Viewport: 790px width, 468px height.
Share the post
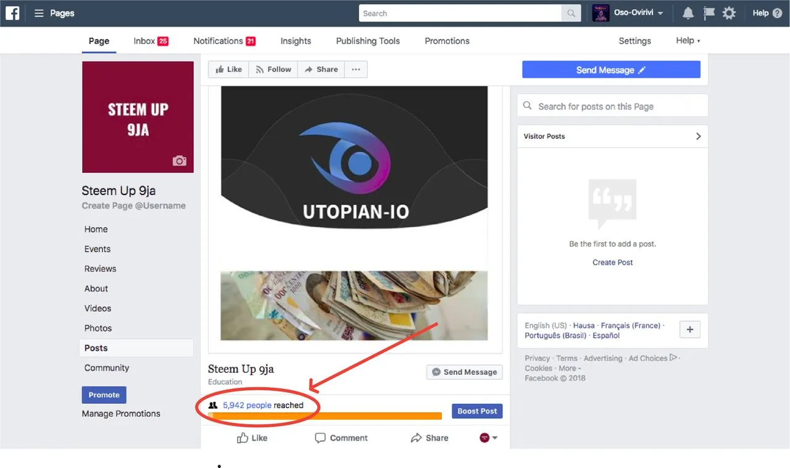click(429, 438)
